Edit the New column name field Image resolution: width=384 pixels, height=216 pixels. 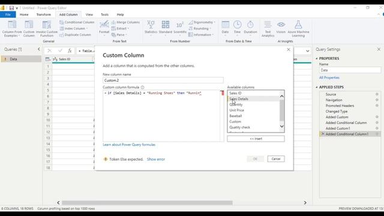[x=163, y=80]
